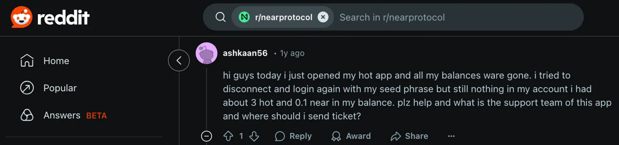Downvote ashkaan56's comment
The height and width of the screenshot is (145, 619).
tap(254, 136)
